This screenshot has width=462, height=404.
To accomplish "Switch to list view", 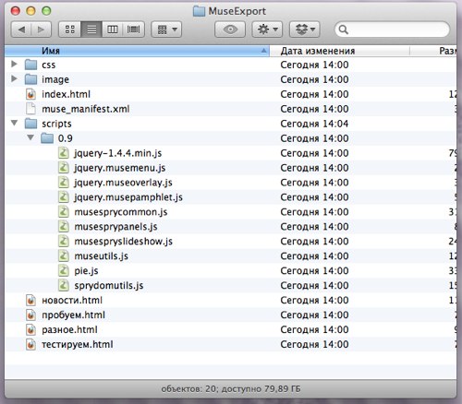I will click(91, 30).
